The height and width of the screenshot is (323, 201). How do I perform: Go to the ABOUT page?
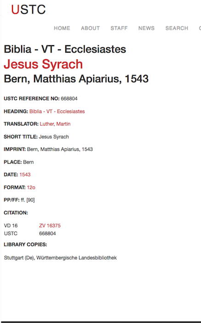[90, 28]
